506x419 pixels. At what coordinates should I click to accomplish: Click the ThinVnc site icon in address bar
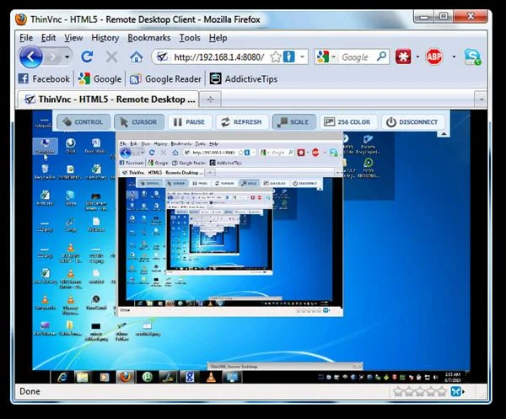pyautogui.click(x=162, y=57)
